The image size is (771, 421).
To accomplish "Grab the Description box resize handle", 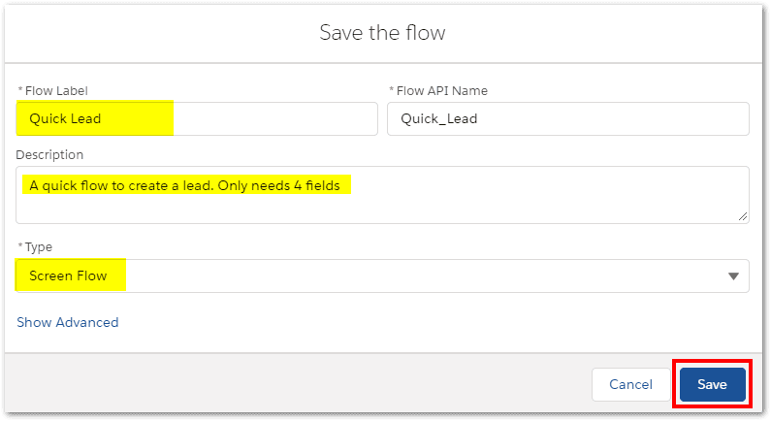I will click(x=744, y=218).
